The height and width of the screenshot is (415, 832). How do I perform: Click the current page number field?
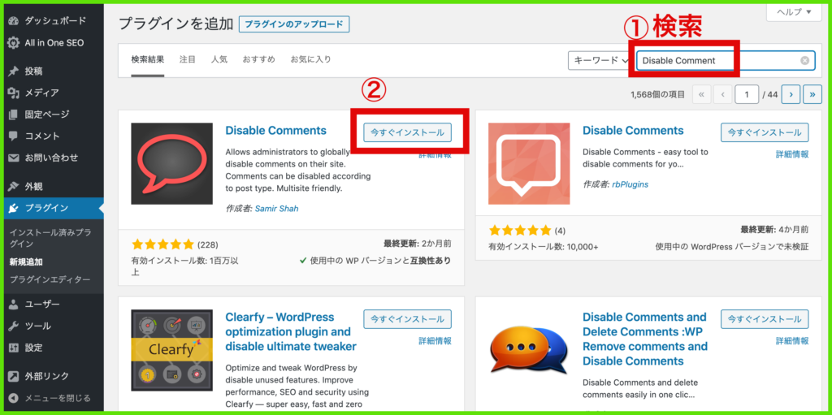(x=747, y=94)
